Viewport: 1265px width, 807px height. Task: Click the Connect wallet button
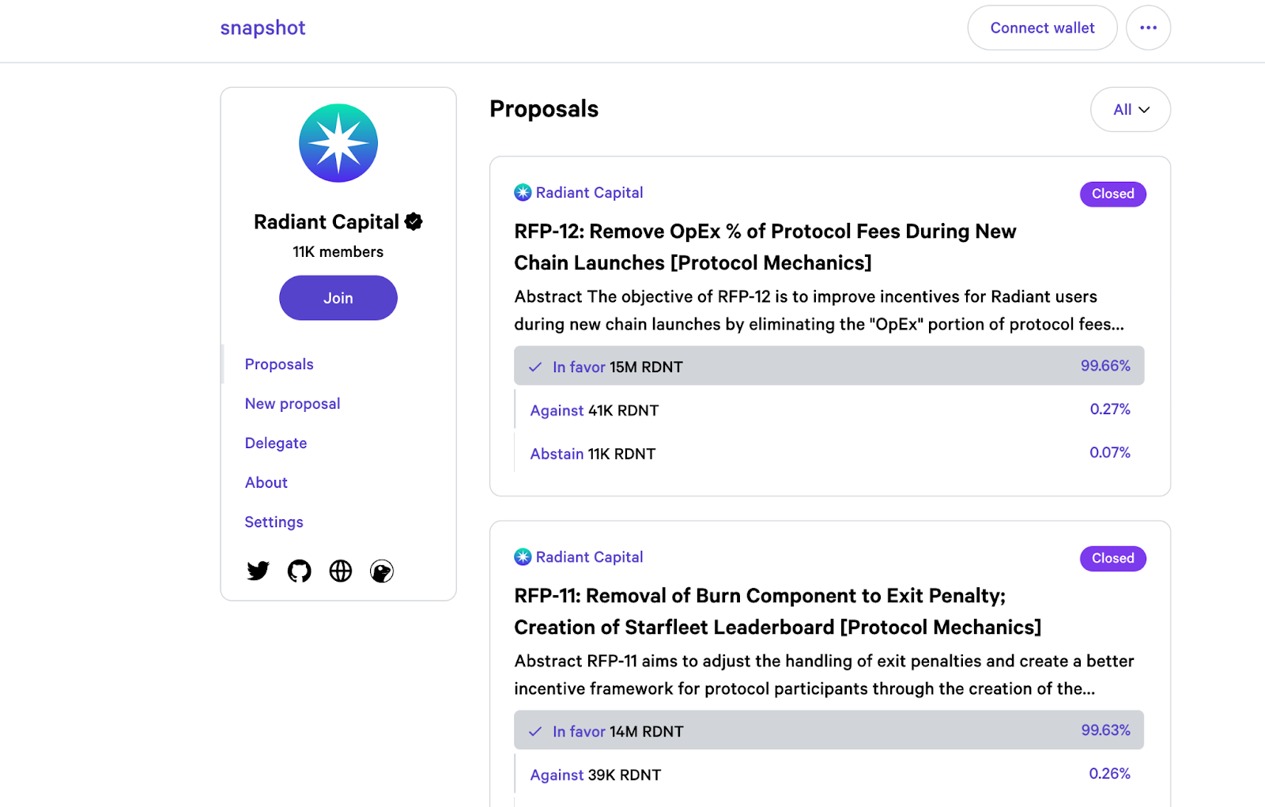pyautogui.click(x=1042, y=28)
